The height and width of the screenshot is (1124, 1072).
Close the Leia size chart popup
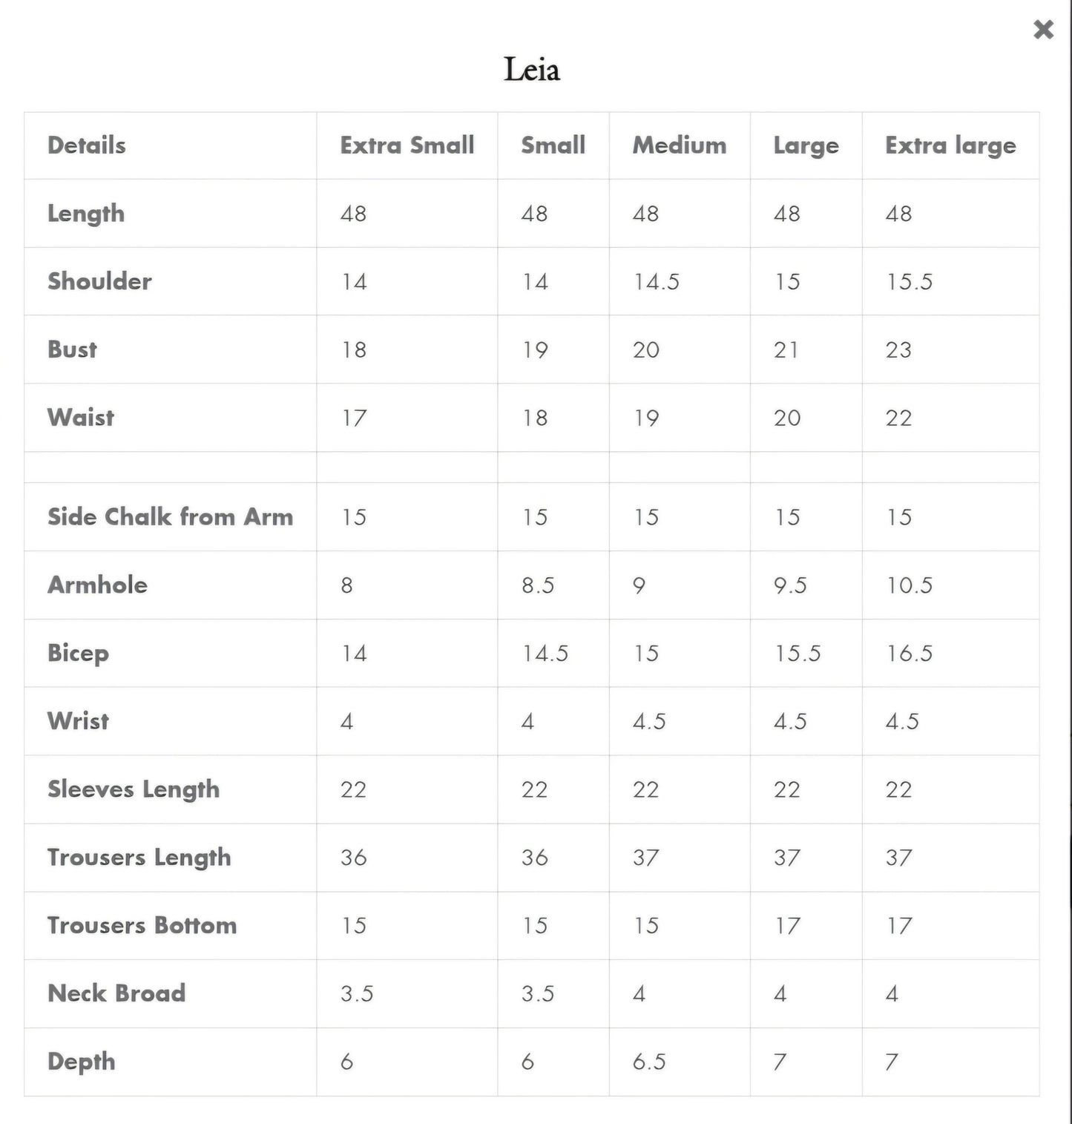coord(1043,30)
